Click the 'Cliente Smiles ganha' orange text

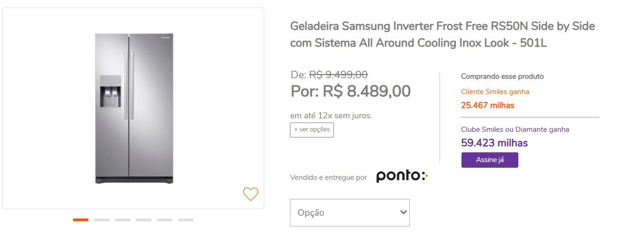[495, 92]
